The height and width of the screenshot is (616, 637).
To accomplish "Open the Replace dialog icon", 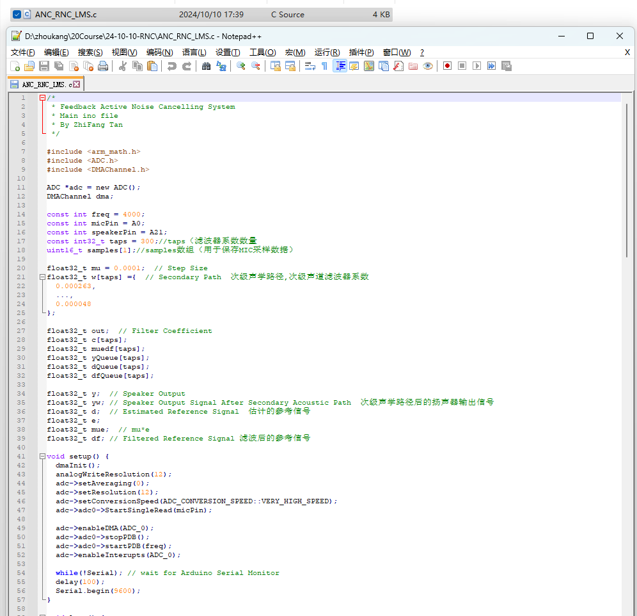I will [221, 66].
